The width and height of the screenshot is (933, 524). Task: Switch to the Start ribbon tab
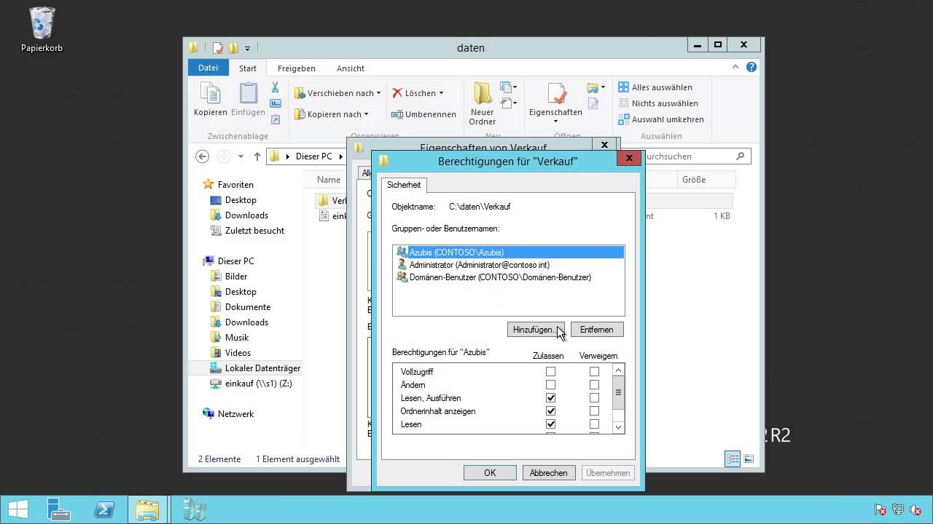(x=248, y=68)
